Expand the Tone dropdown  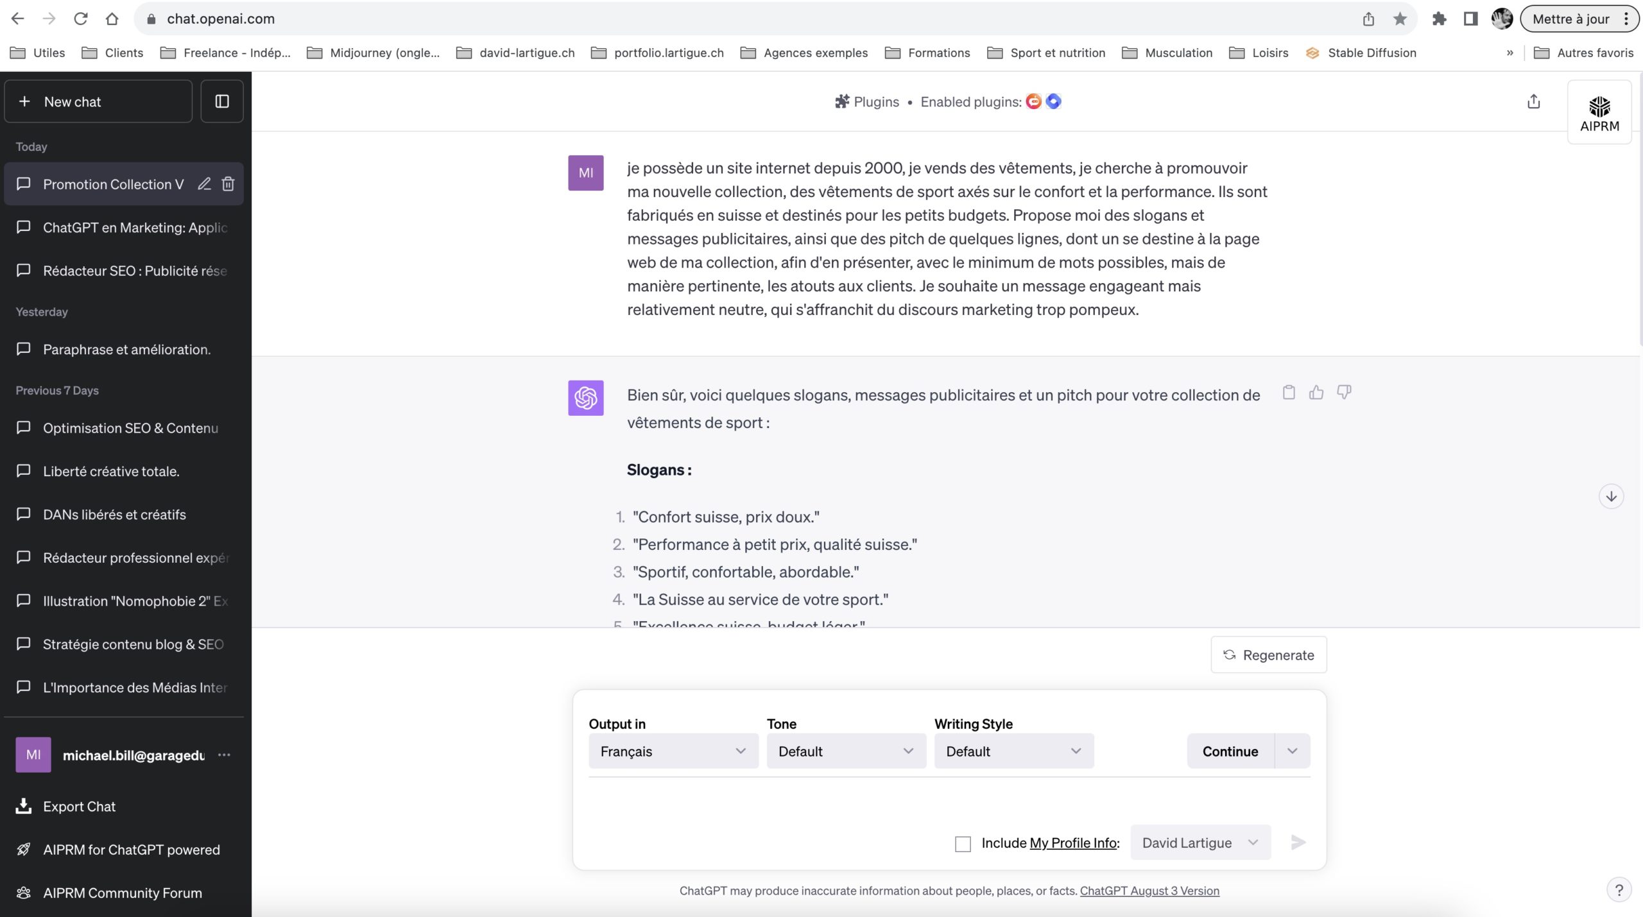coord(845,751)
